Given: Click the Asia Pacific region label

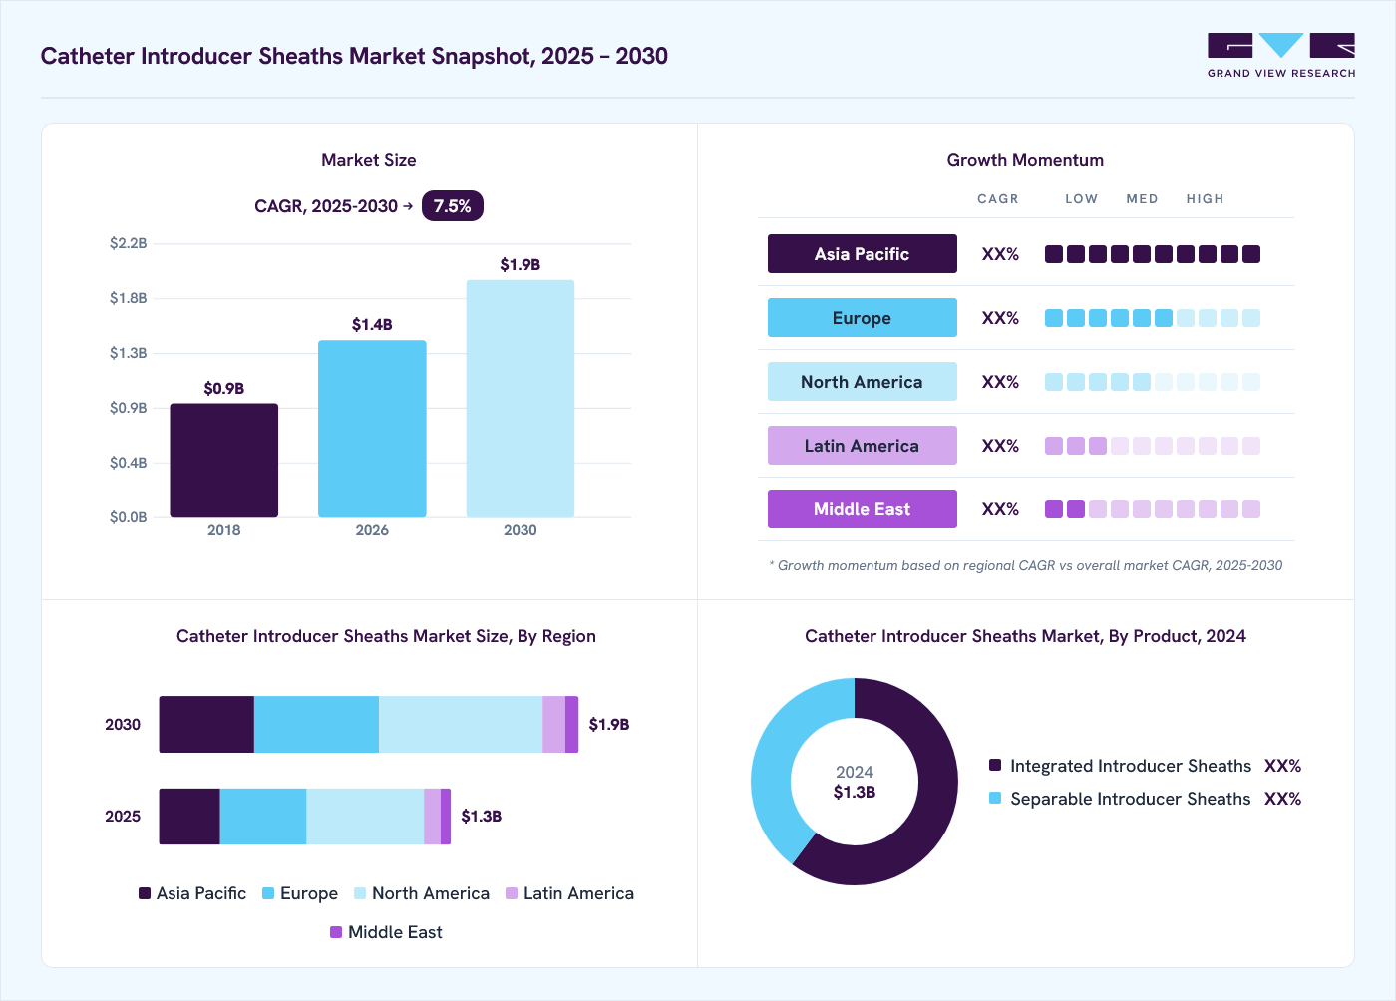Looking at the screenshot, I should (863, 254).
